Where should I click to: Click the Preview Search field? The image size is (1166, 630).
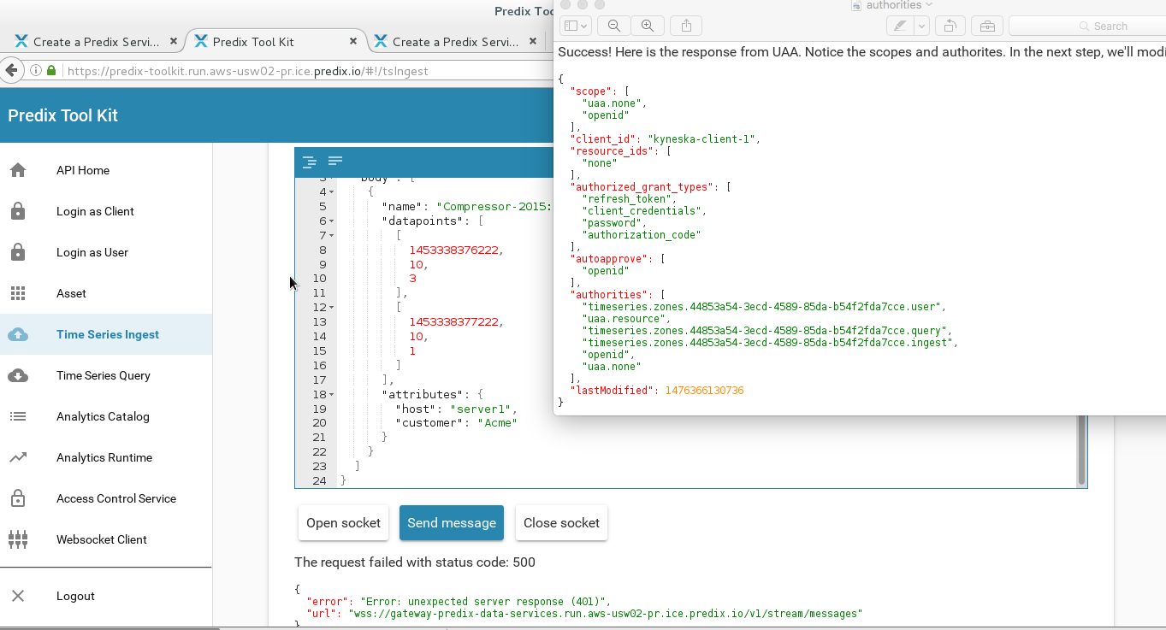[1087, 26]
